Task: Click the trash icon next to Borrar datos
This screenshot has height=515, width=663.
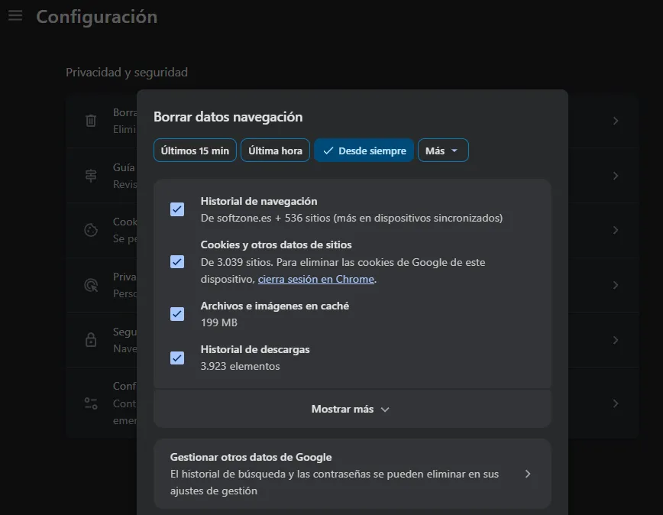Action: click(x=90, y=121)
